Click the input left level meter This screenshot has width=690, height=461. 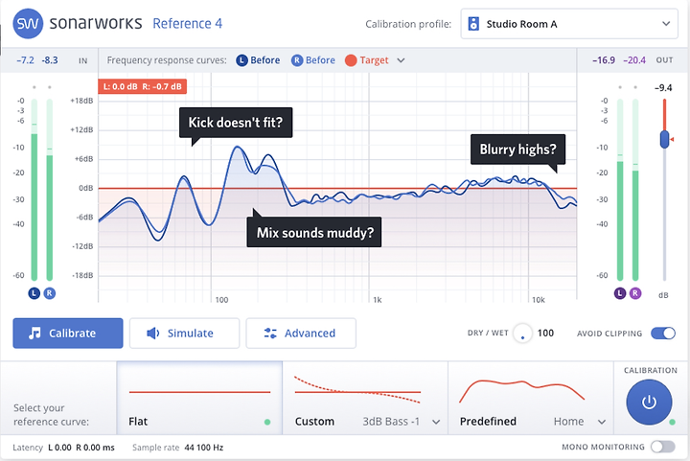click(34, 190)
